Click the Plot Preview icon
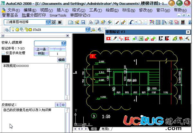This screenshot has height=133, width=193. click(97, 22)
